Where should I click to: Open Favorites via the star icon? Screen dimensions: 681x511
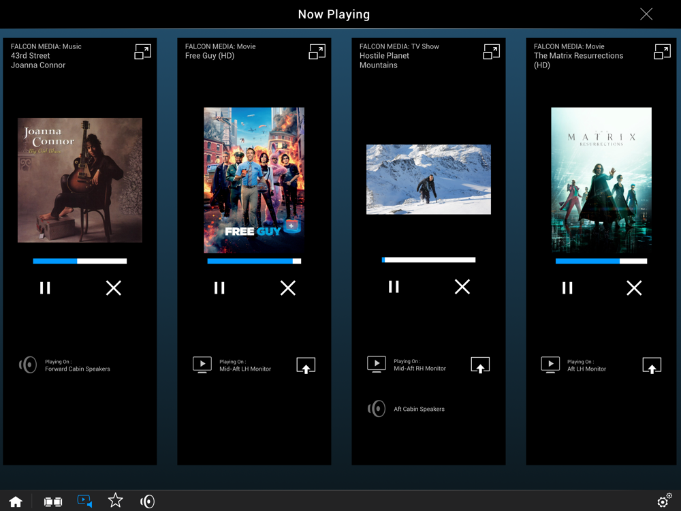point(116,501)
